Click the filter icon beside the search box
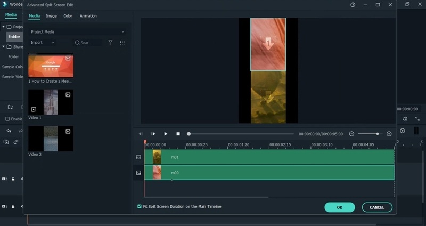 tap(110, 43)
